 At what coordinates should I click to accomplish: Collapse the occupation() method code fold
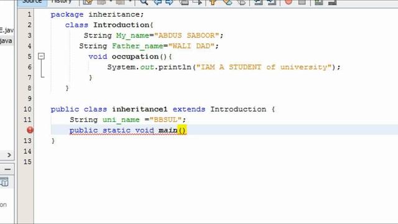click(41, 56)
